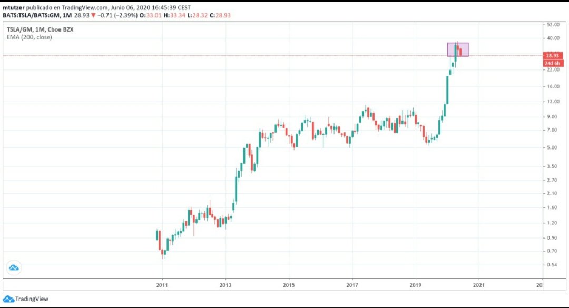Click the 2011 label on time axis
Viewport: 569px width, 308px height.
(x=162, y=285)
